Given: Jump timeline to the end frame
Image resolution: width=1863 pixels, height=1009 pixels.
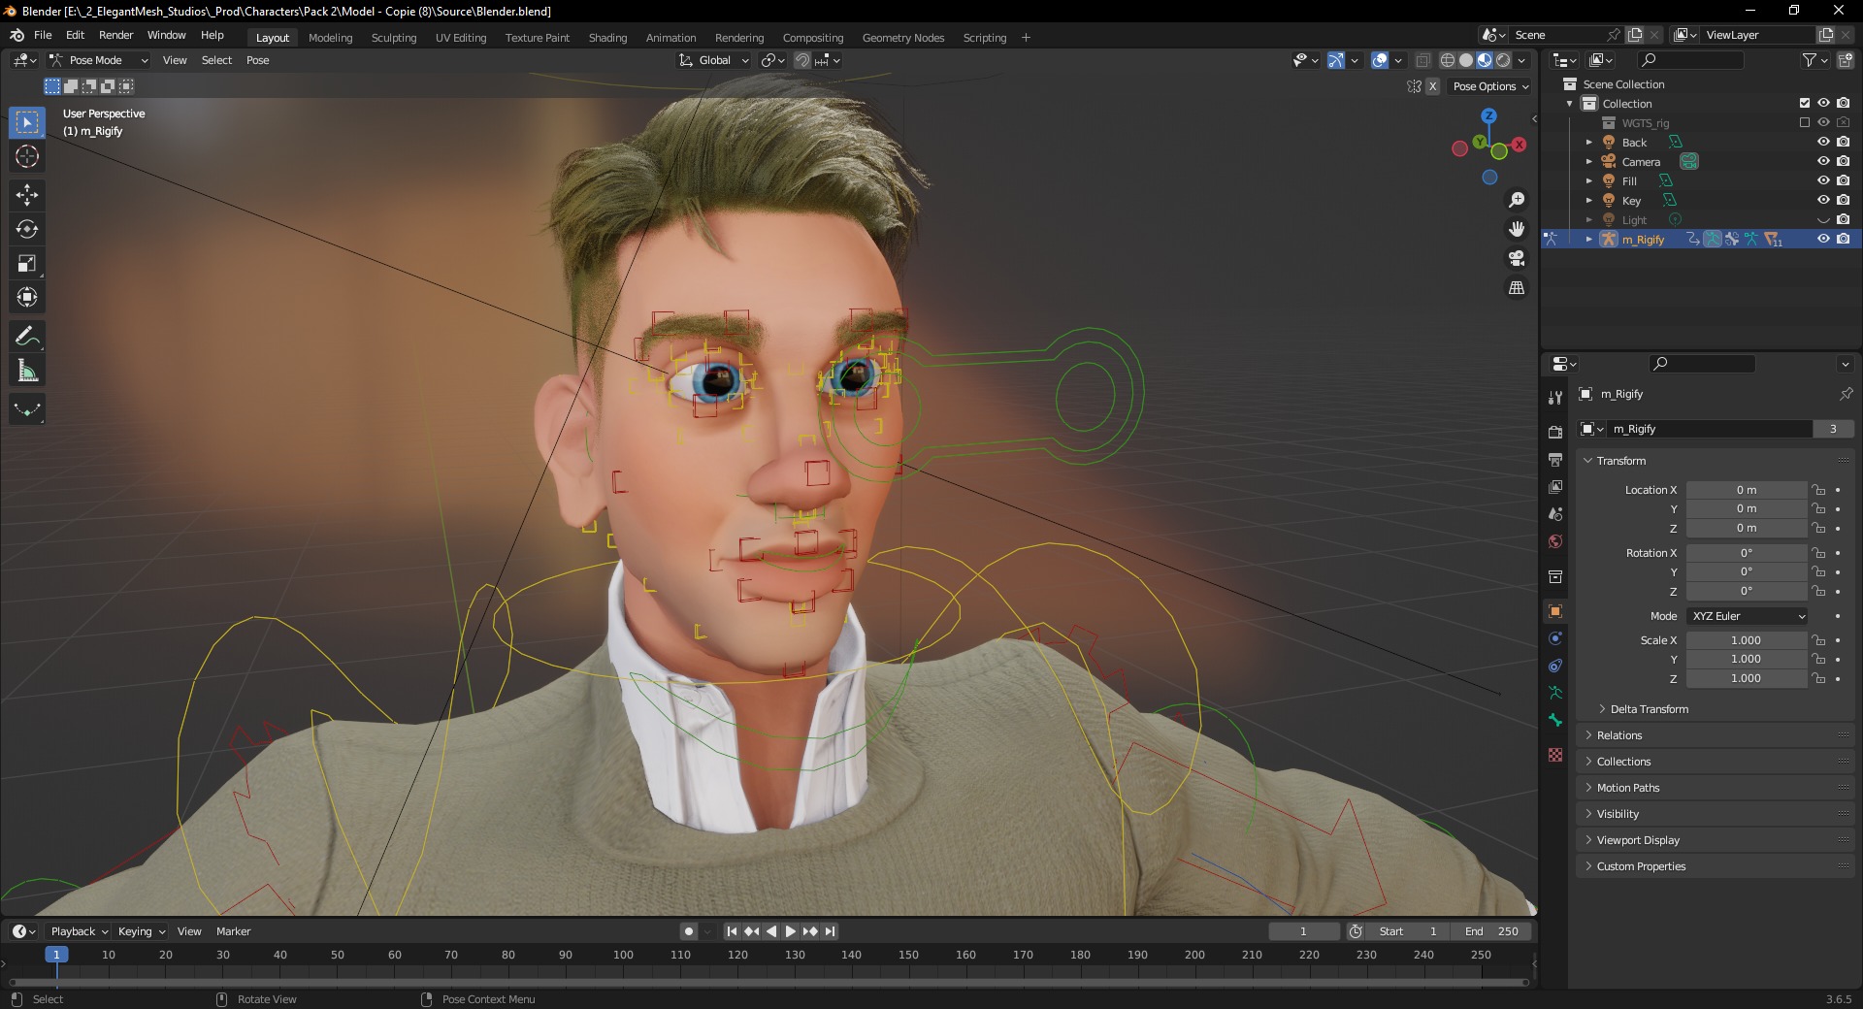Looking at the screenshot, I should coord(831,931).
